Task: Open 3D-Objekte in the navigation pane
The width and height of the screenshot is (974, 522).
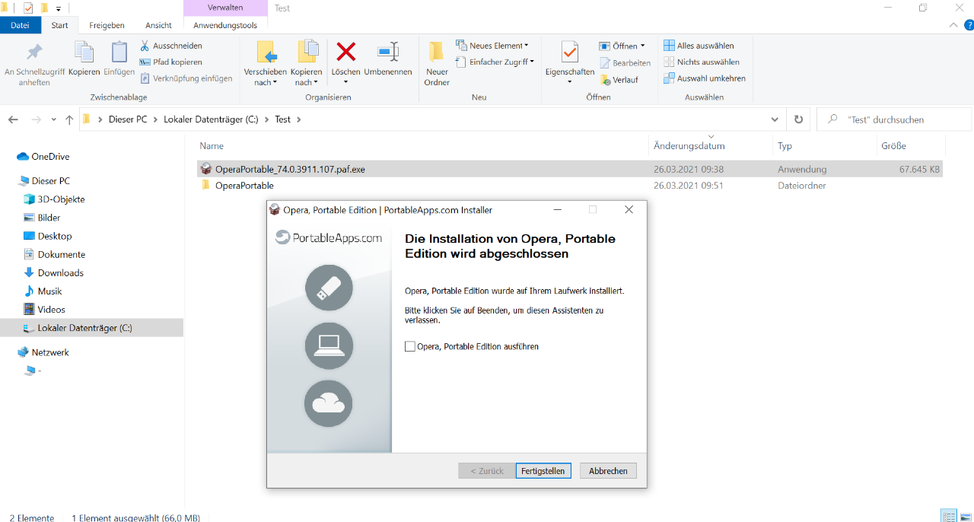Action: click(61, 199)
